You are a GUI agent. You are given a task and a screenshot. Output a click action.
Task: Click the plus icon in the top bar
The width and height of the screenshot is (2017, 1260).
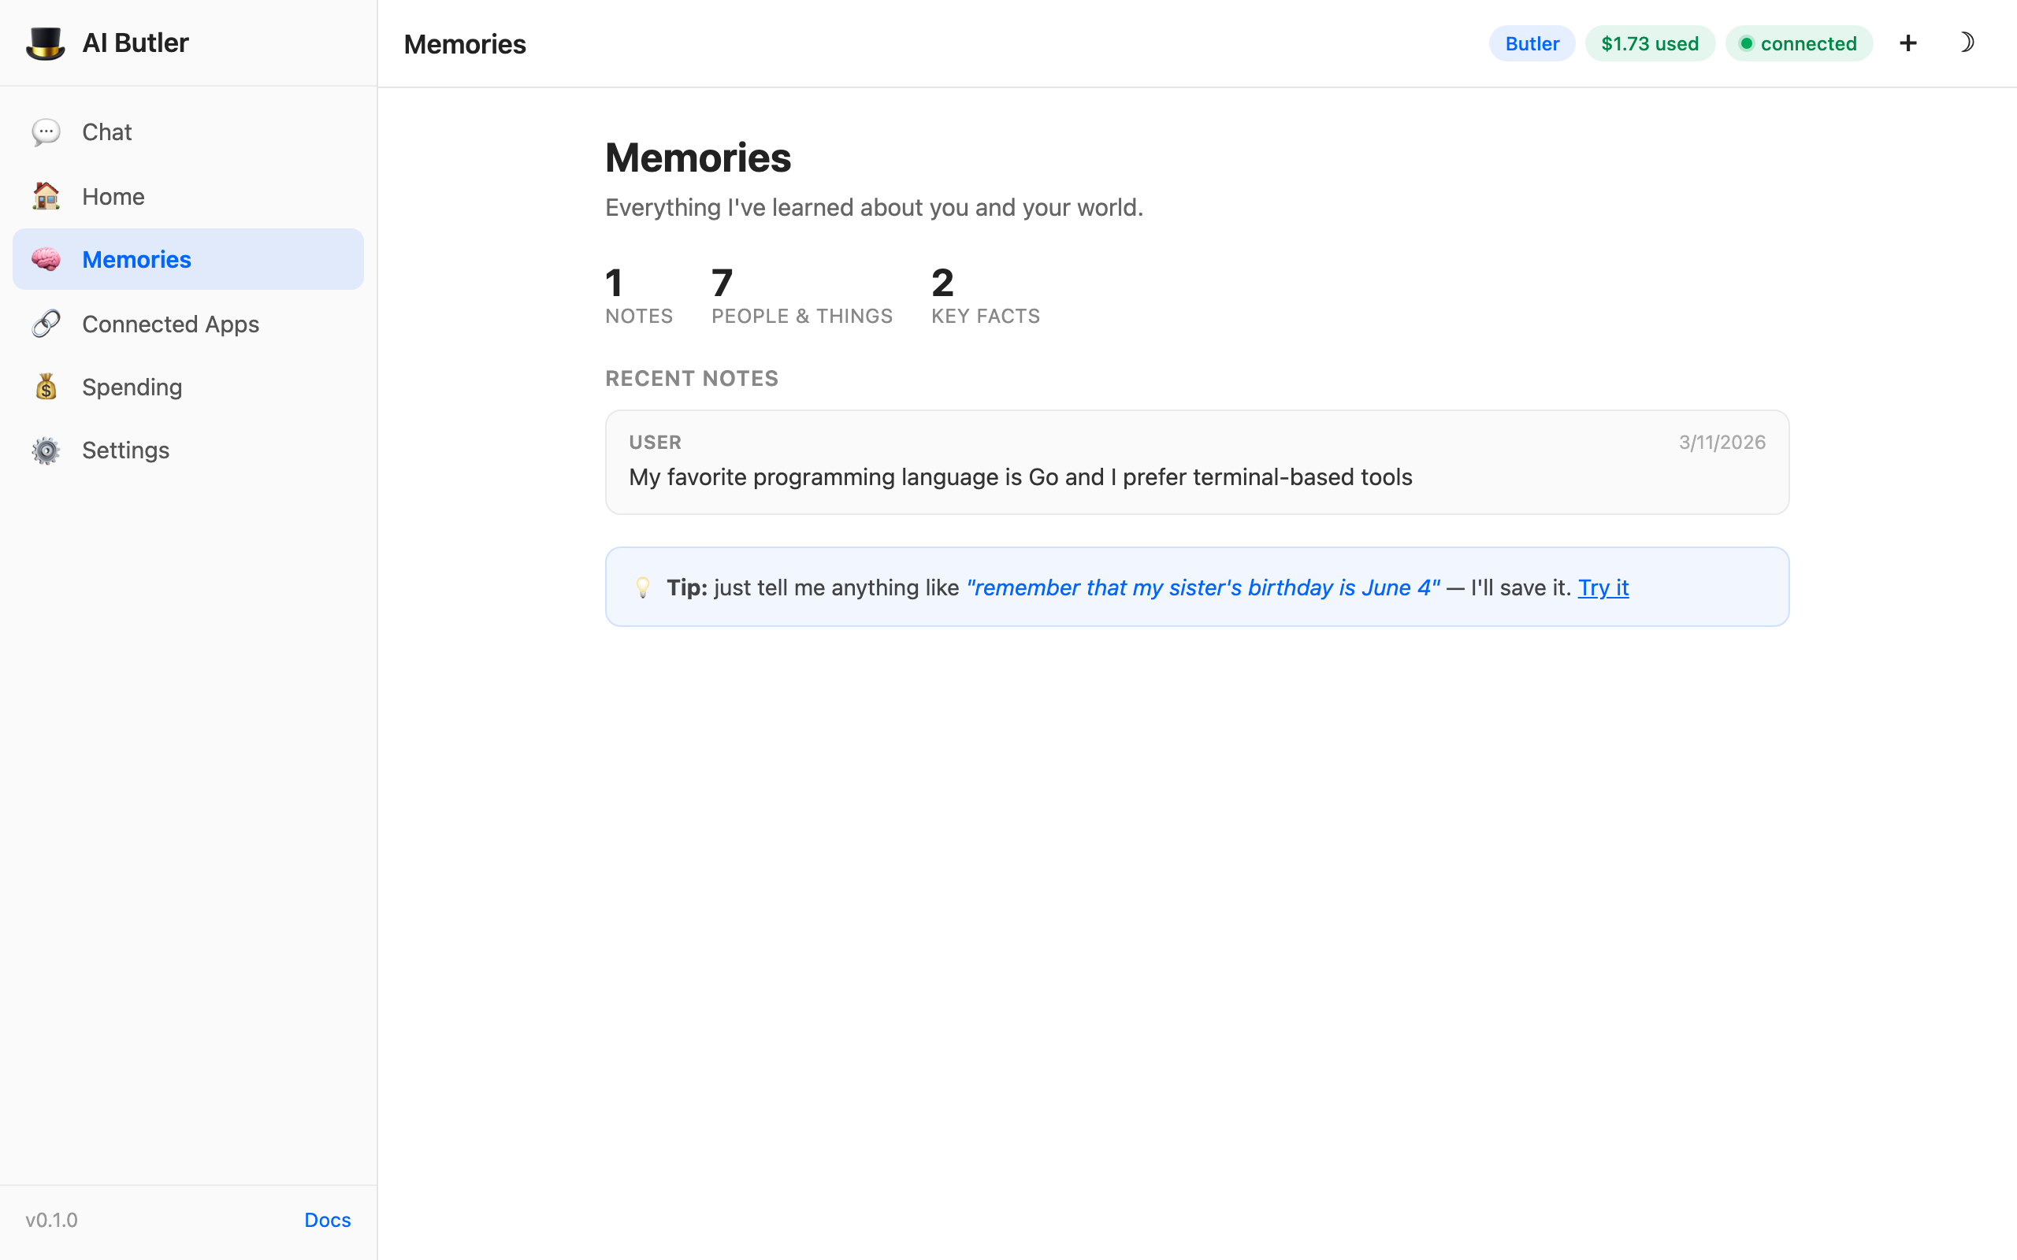pyautogui.click(x=1907, y=43)
